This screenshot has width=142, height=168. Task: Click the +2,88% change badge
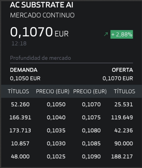[x=122, y=34]
